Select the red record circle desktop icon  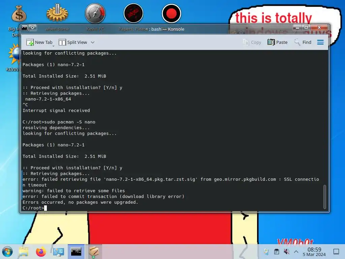click(171, 13)
